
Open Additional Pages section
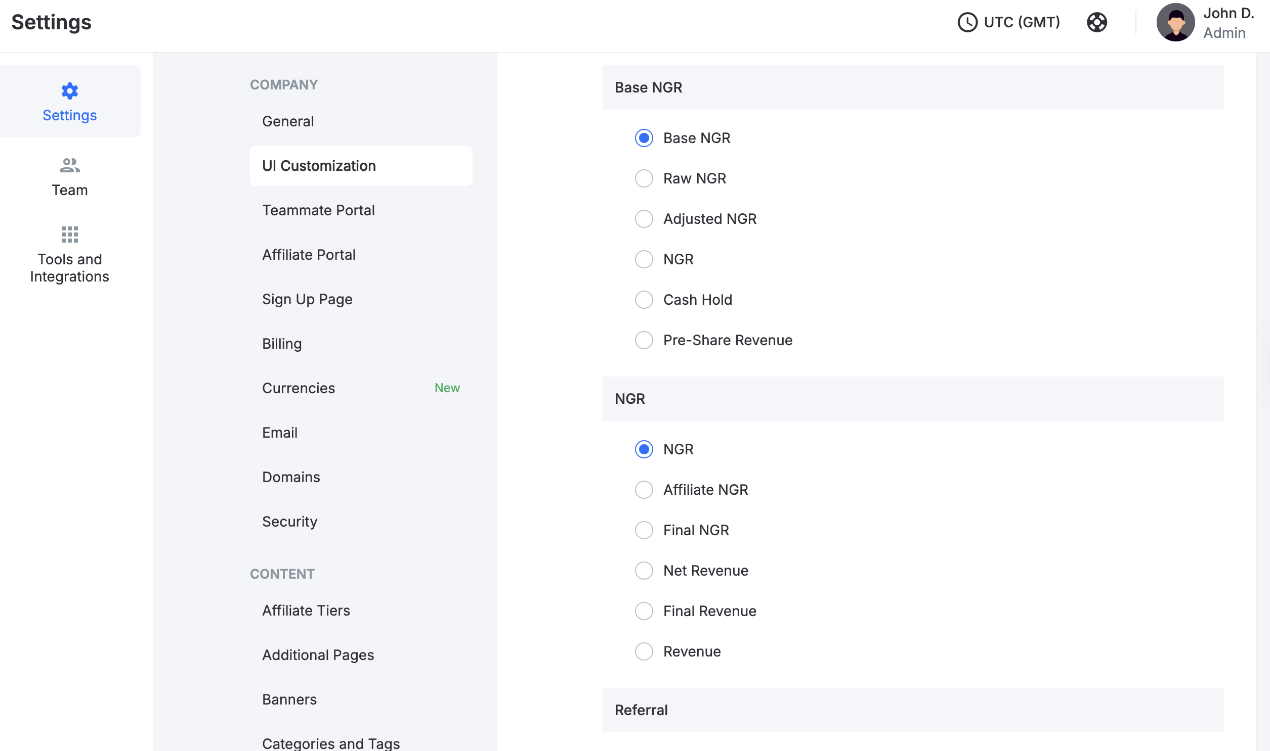[361, 655]
